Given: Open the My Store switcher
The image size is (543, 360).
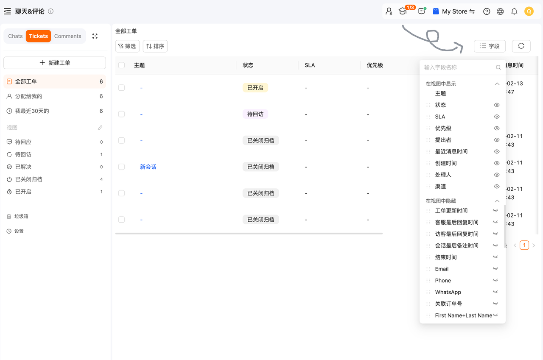Looking at the screenshot, I should point(453,11).
